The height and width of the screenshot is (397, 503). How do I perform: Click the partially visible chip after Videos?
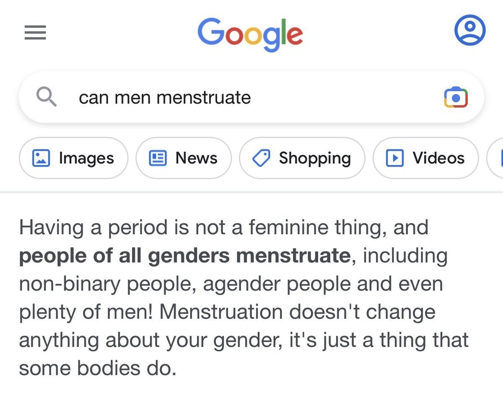pyautogui.click(x=496, y=158)
